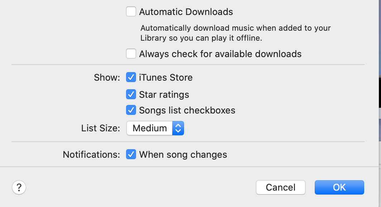
Task: Click the Automatic Downloads label text
Action: point(185,12)
